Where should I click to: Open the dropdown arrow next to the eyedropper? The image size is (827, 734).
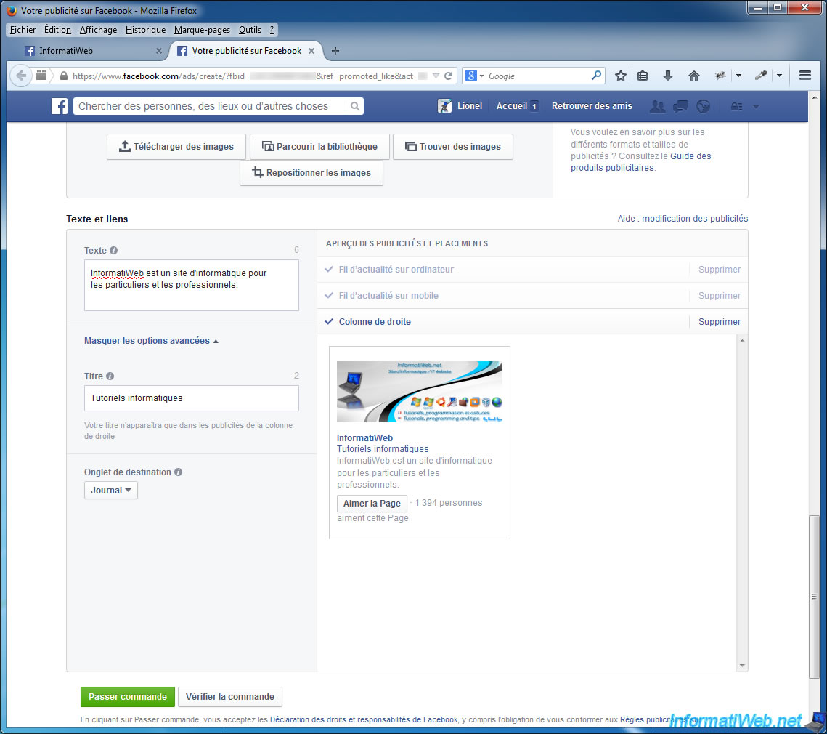[x=779, y=76]
